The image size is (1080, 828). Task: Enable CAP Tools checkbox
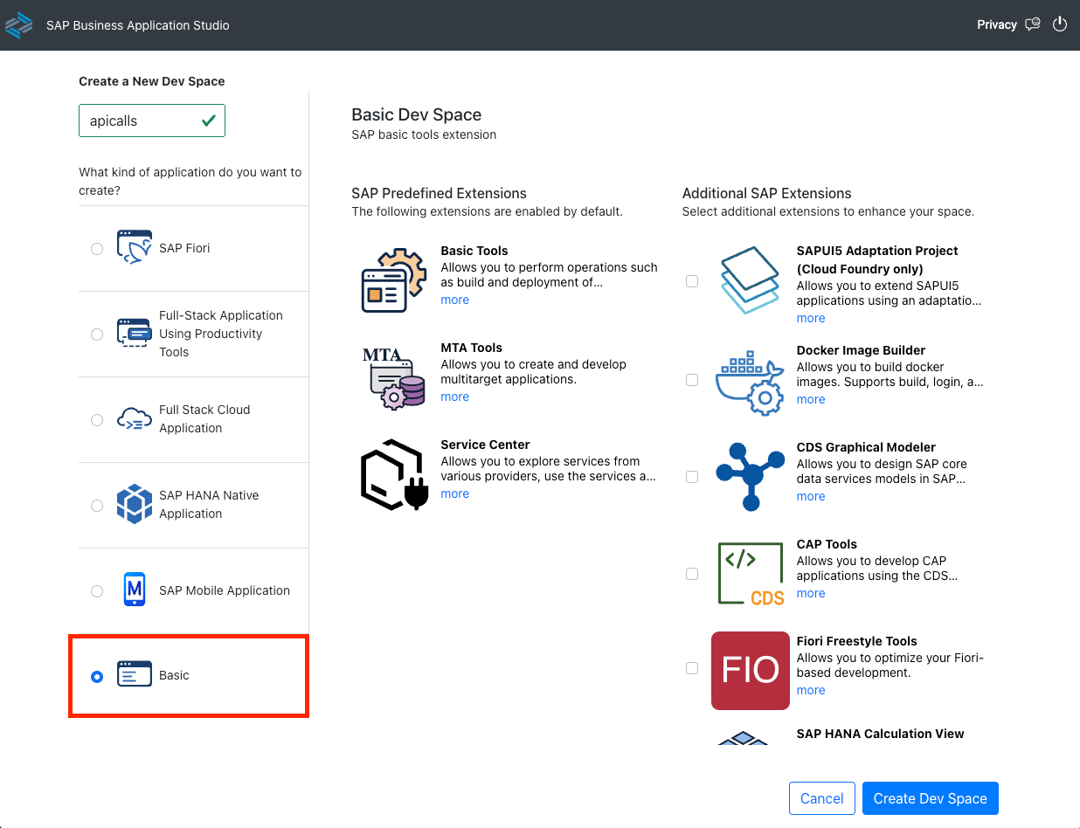click(692, 574)
